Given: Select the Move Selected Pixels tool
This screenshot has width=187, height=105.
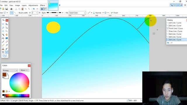Looking at the screenshot, I should (6, 24).
